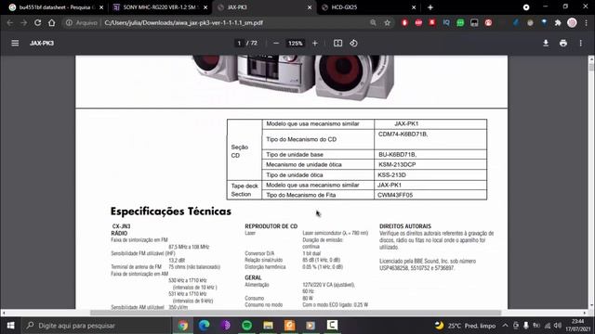
Task: Open File Explorer from the taskbar
Action: point(269,326)
